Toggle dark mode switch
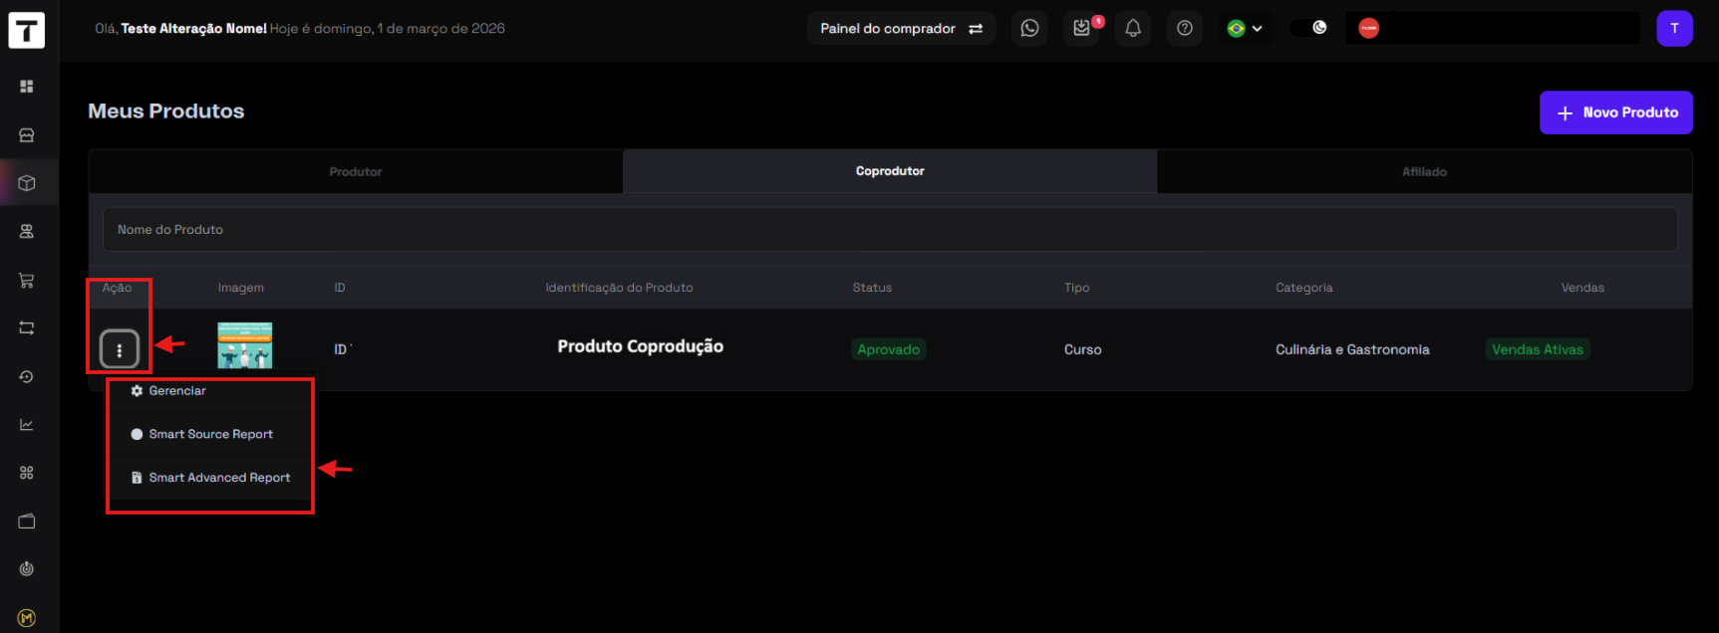Viewport: 1719px width, 633px height. coord(1309,28)
